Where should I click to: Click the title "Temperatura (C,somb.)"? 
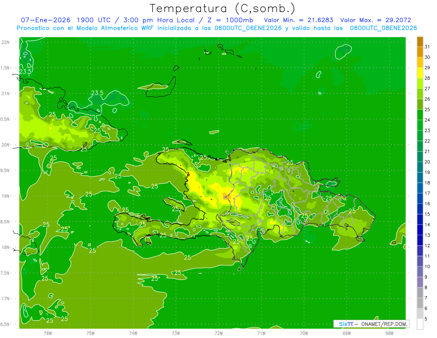pos(222,8)
